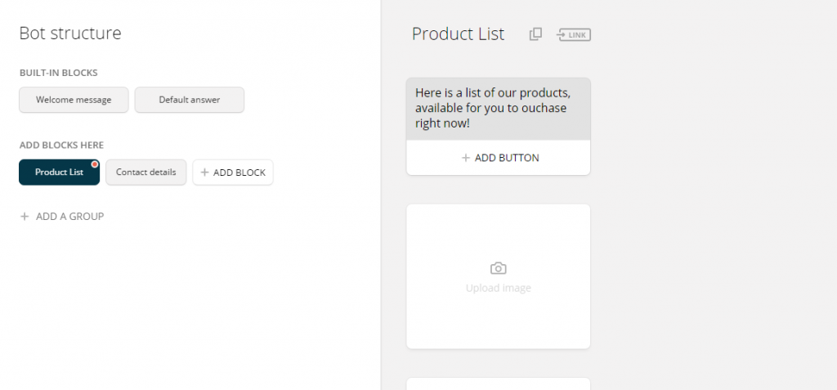Click the BUILT-IN BLOCKS section label
837x390 pixels.
tap(59, 73)
